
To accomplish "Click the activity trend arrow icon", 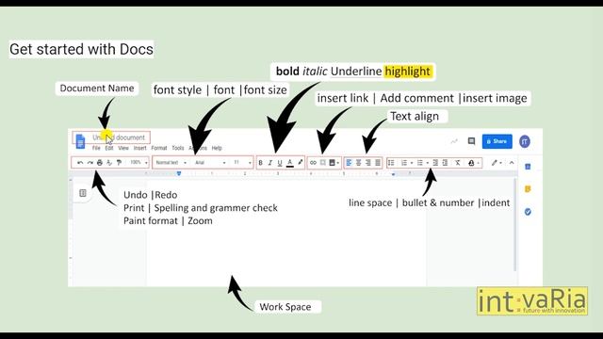I will [454, 141].
